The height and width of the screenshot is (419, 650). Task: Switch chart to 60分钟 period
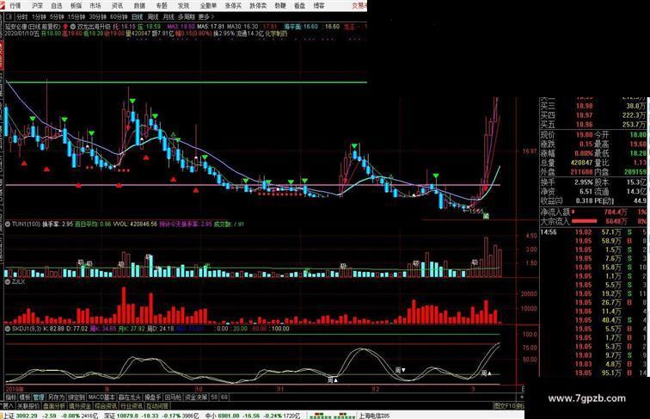click(119, 17)
